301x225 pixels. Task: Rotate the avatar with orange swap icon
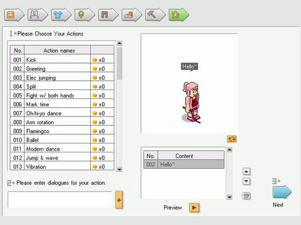(232, 139)
